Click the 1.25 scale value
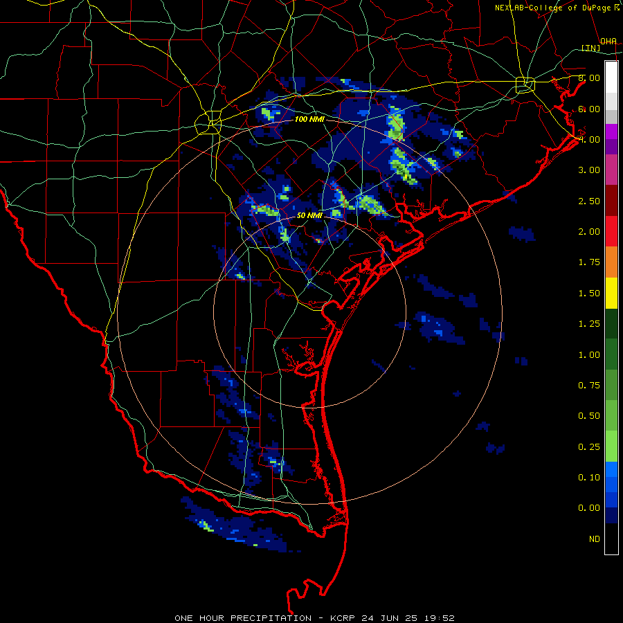The height and width of the screenshot is (623, 623). click(589, 324)
